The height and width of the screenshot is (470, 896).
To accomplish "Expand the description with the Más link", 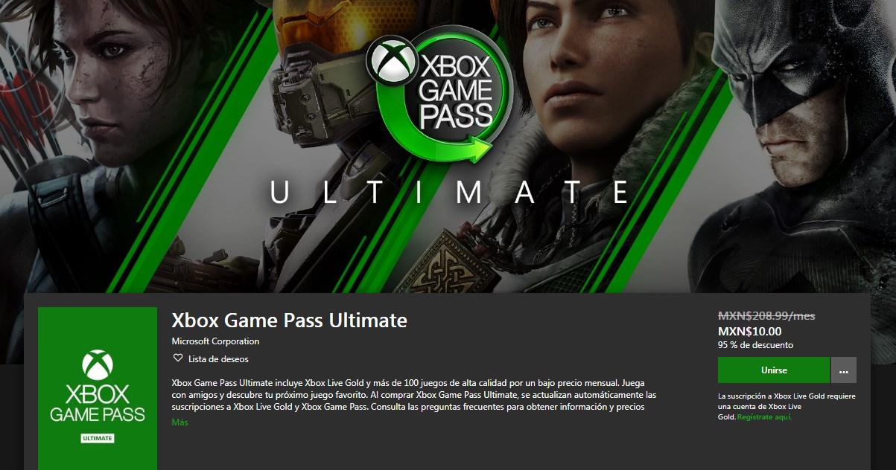I will pos(179,422).
